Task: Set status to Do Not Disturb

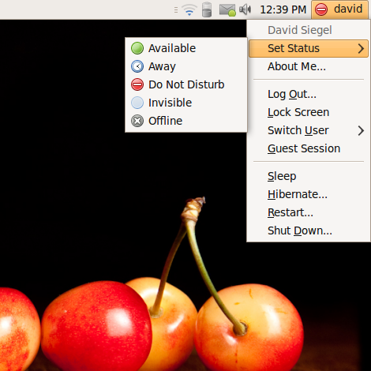Action: tap(185, 84)
